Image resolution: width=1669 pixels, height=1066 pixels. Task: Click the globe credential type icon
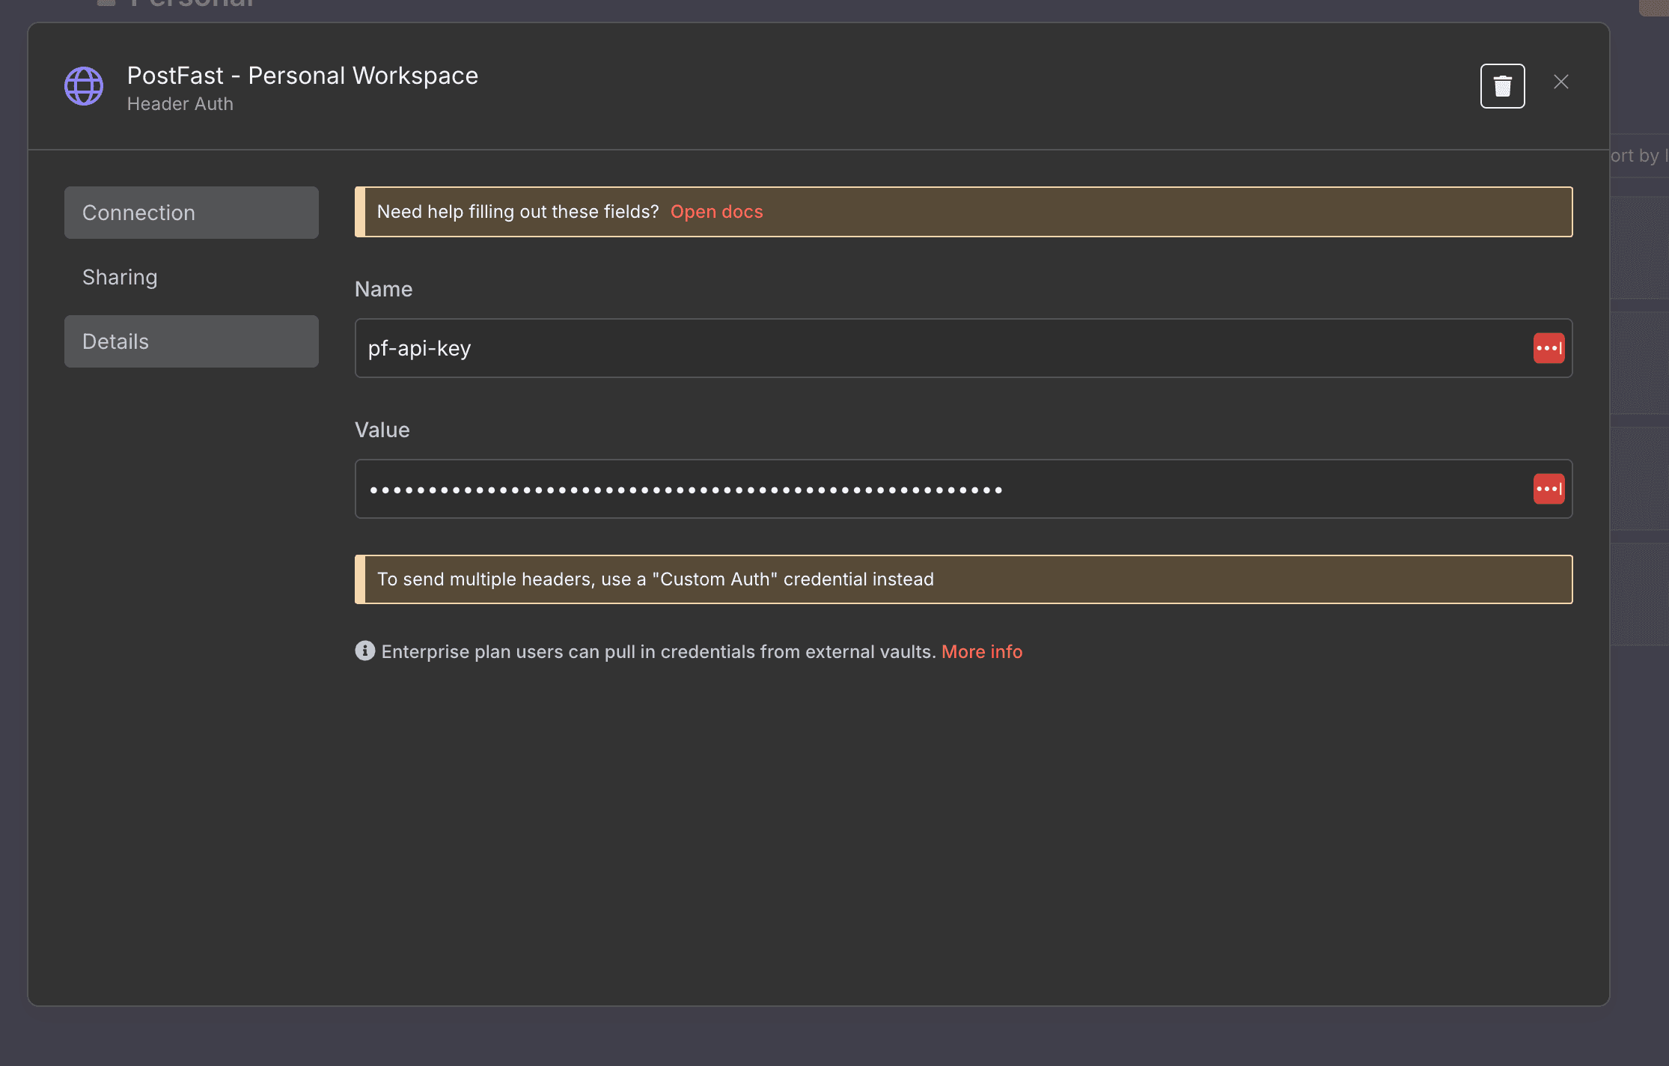click(x=84, y=86)
